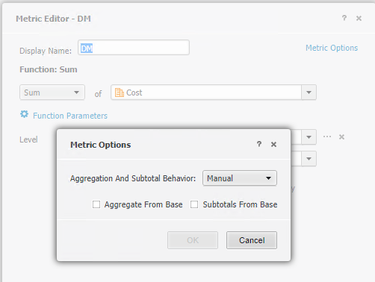The height and width of the screenshot is (282, 375).
Task: Enable Subtotals From Base checkbox
Action: [194, 204]
